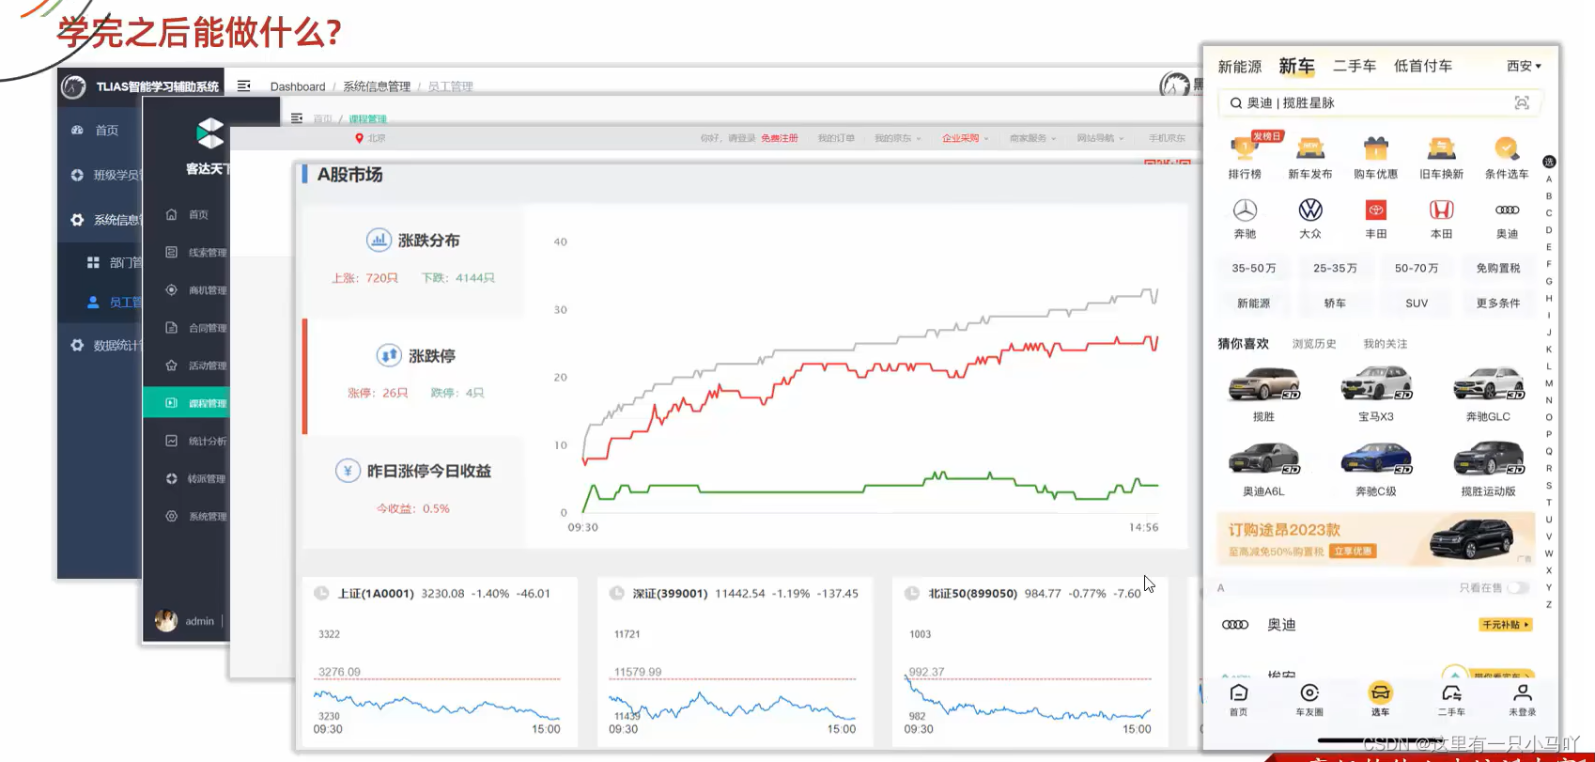Open 统计分析 in the dark sidebar

(197, 440)
